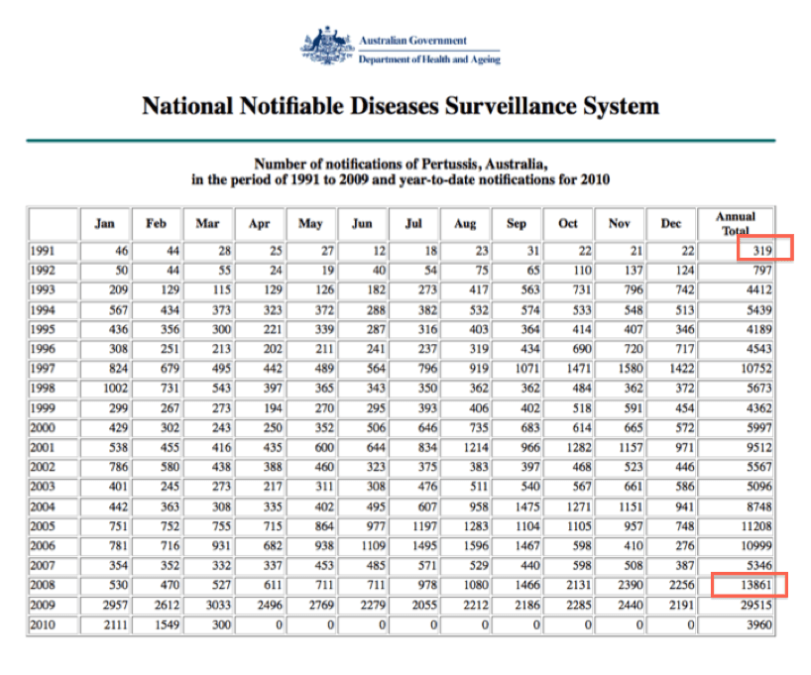The image size is (811, 675).
Task: Click the highlighted 1991 annual total of 319
Action: [761, 251]
